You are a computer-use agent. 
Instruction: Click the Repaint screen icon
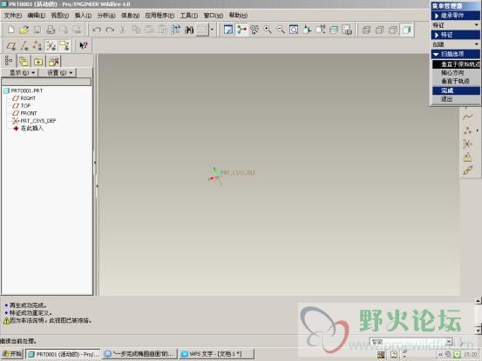[x=228, y=30]
